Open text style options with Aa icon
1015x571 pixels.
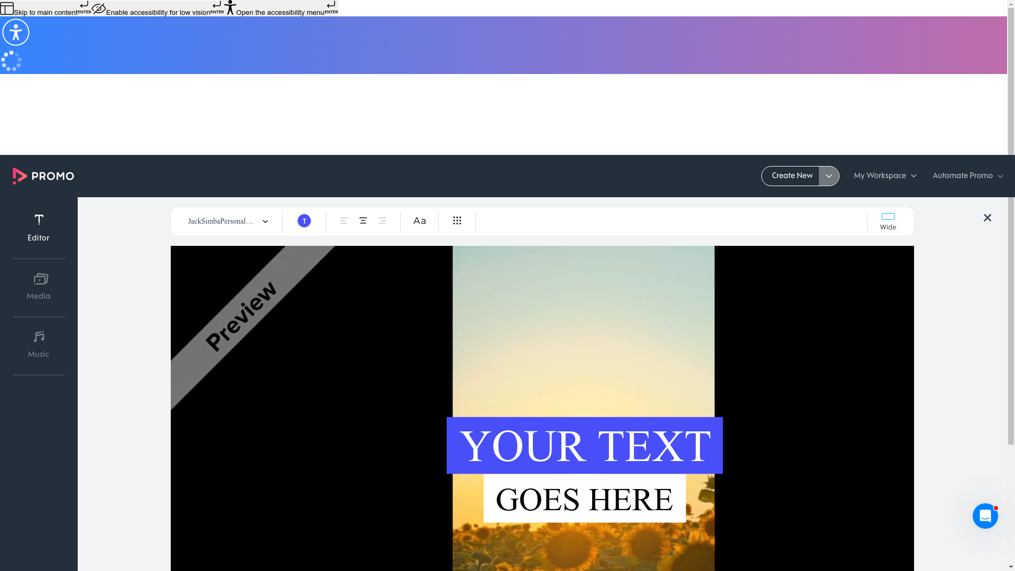[x=419, y=221]
